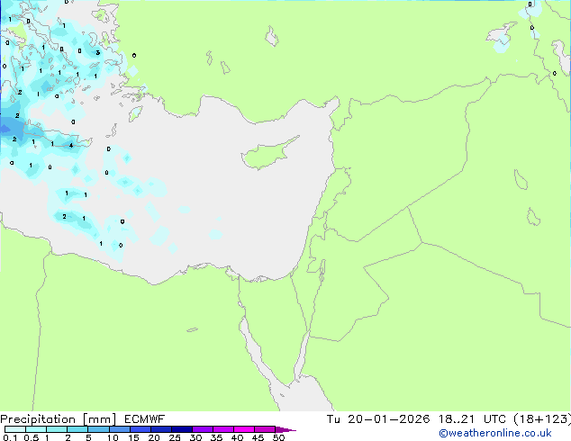571x441 pixels.
Task: Click the 'UTC' label
Action: click(494, 419)
